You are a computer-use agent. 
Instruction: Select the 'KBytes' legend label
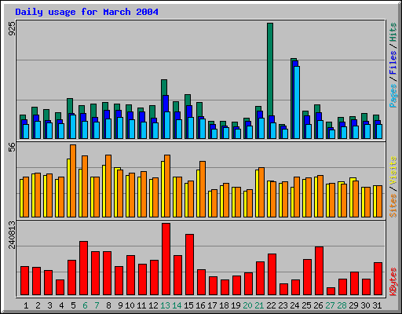coord(393,282)
